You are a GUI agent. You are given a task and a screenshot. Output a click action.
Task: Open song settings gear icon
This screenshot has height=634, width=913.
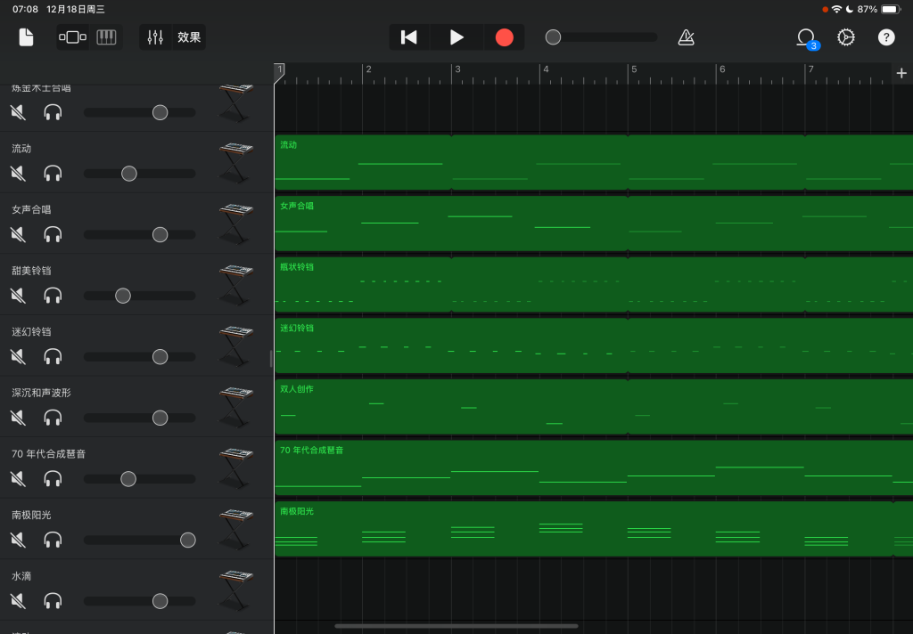(x=846, y=37)
